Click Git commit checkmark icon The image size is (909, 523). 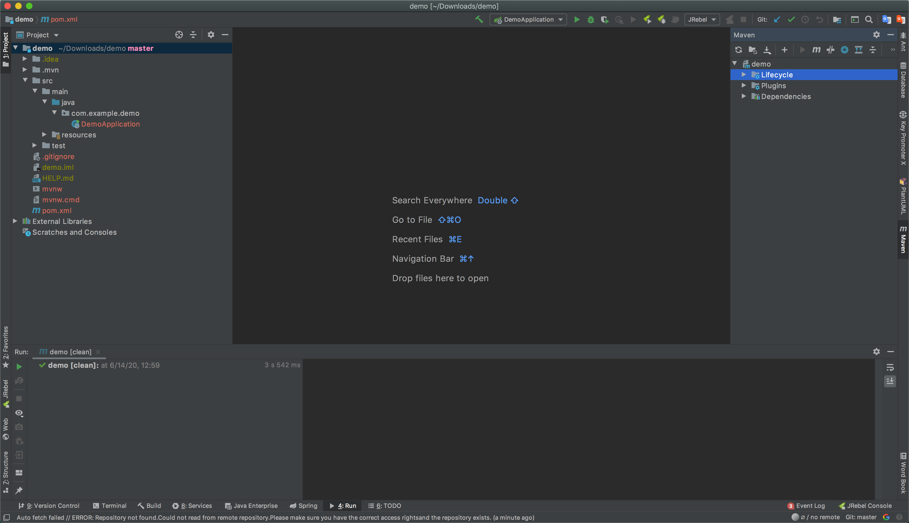coord(791,19)
